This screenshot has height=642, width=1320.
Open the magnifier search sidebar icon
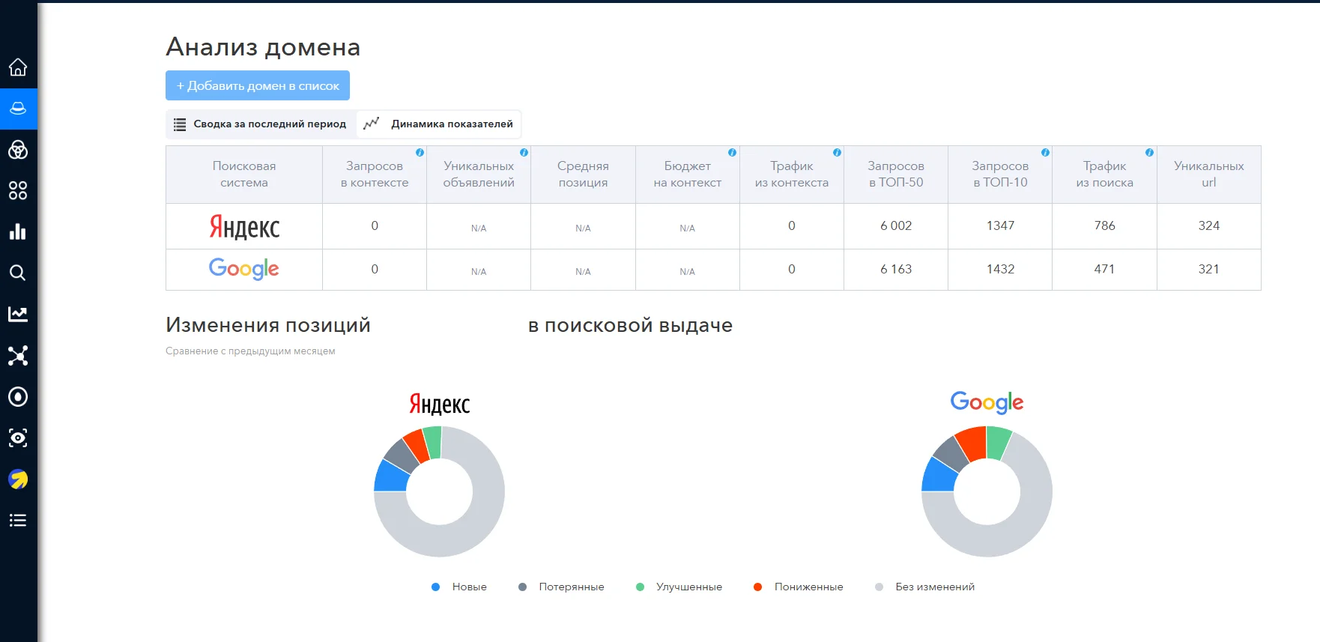tap(18, 273)
